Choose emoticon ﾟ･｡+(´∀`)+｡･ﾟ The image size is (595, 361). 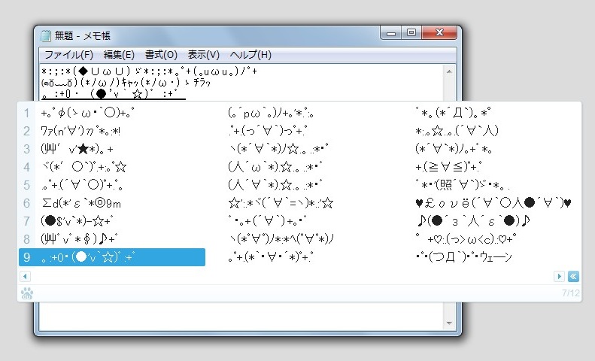[x=267, y=220]
